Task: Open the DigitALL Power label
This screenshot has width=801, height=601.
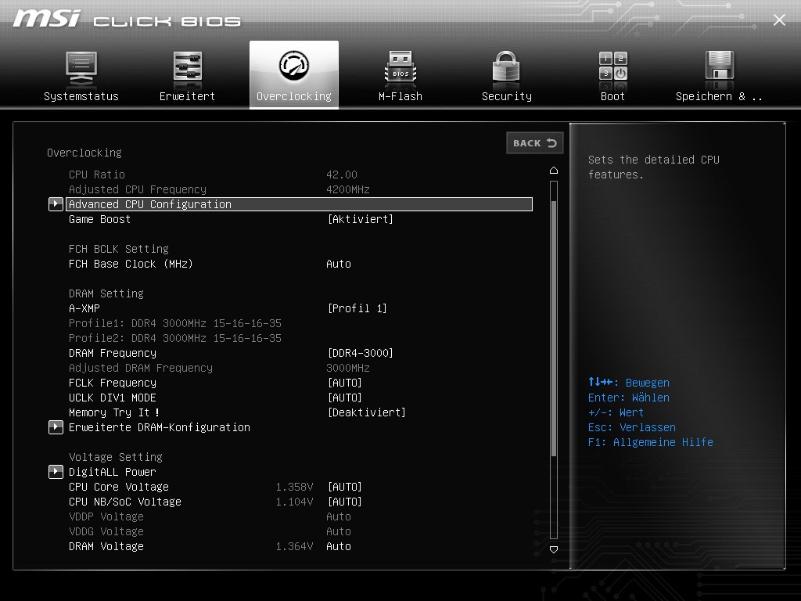Action: point(113,472)
